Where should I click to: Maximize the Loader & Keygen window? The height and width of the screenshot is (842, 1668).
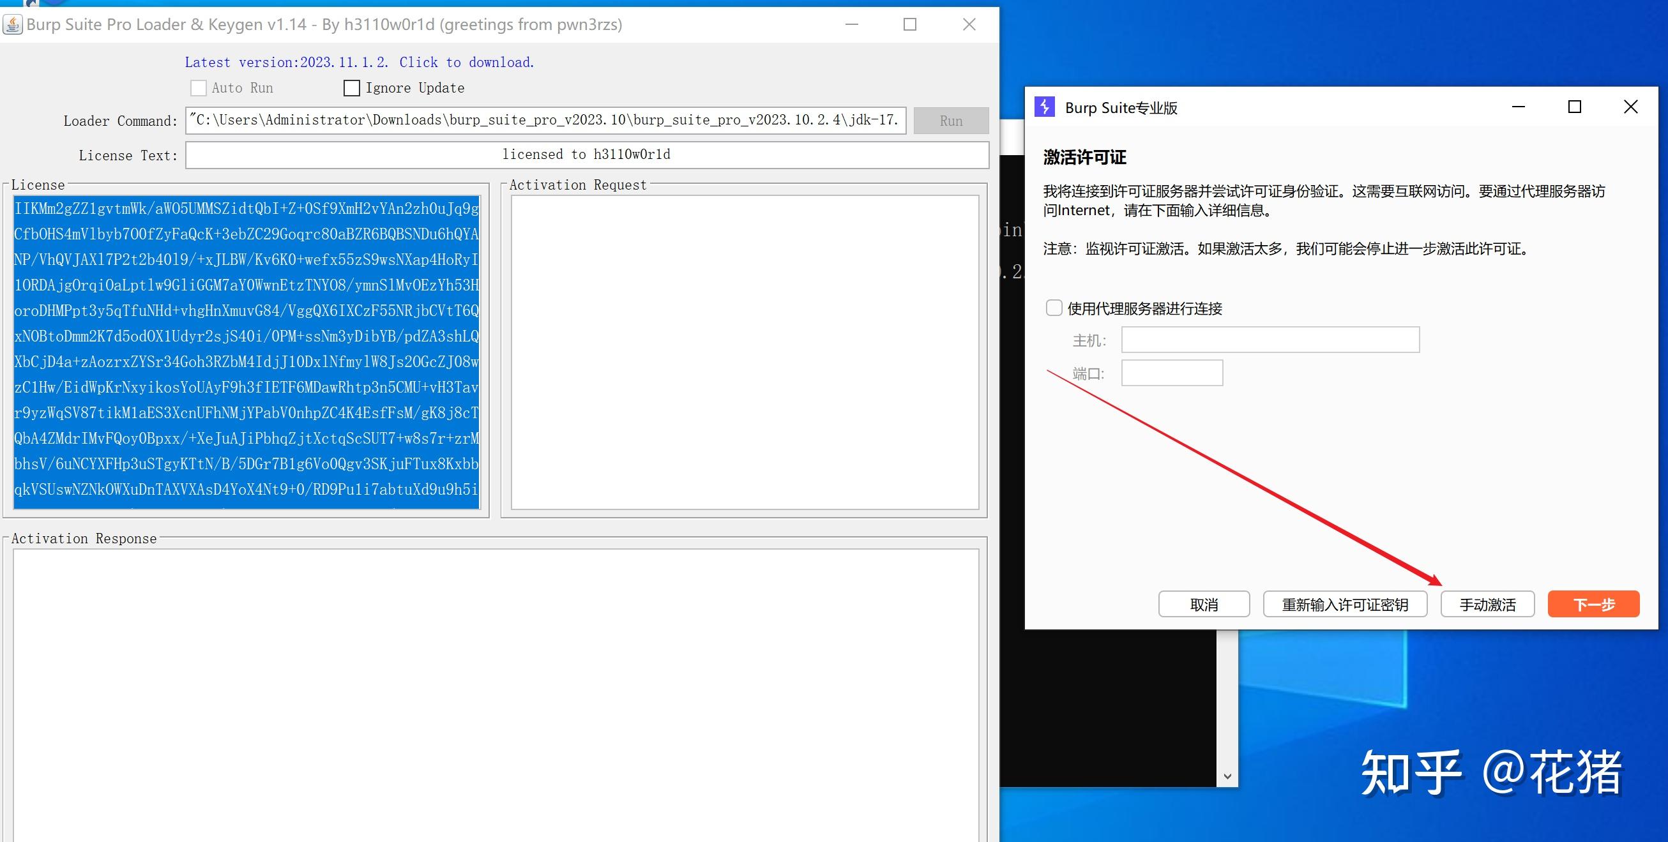[910, 25]
